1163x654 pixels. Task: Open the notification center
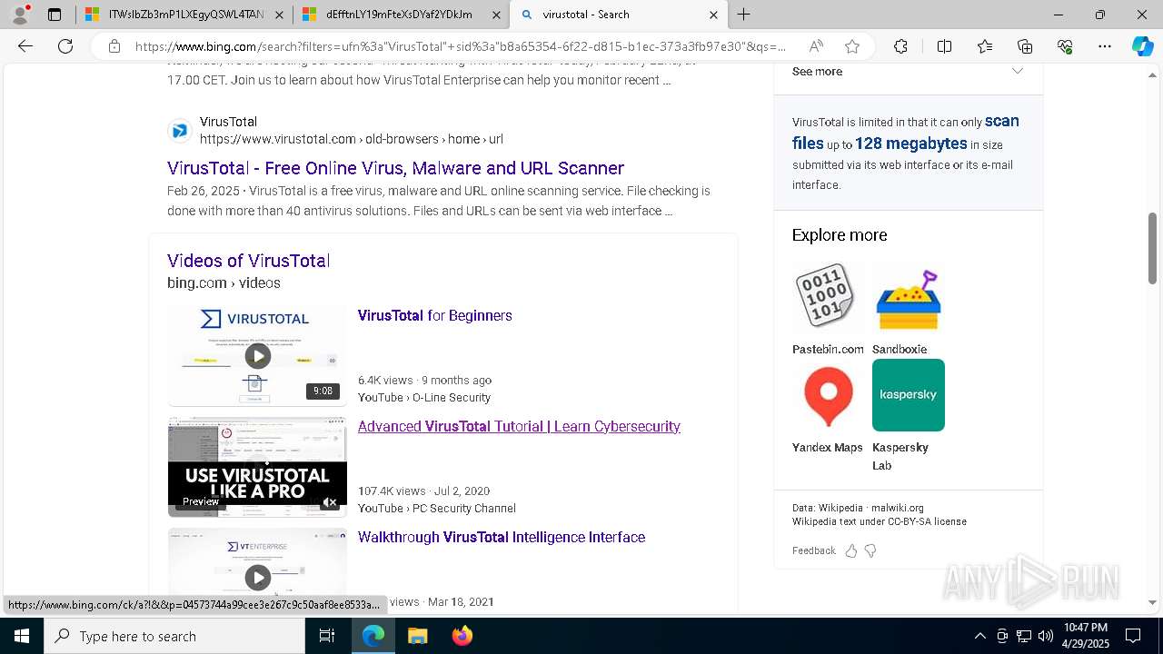1133,636
